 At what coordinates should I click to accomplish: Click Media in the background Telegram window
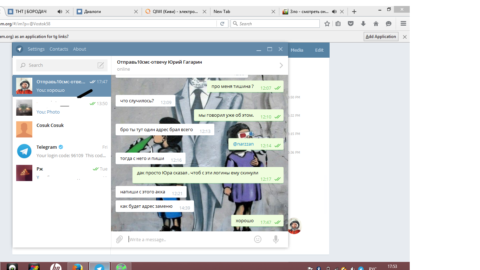click(297, 50)
